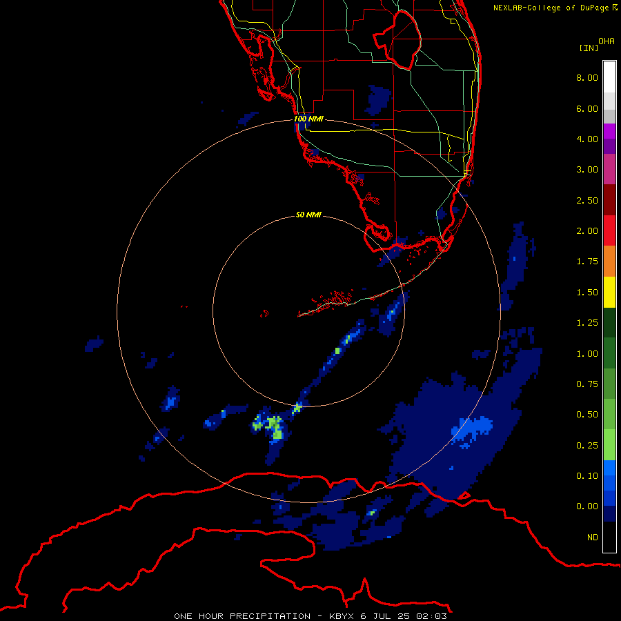Viewport: 621px width, 621px height.
Task: Click the 6.00 legend value
Action: click(x=587, y=108)
